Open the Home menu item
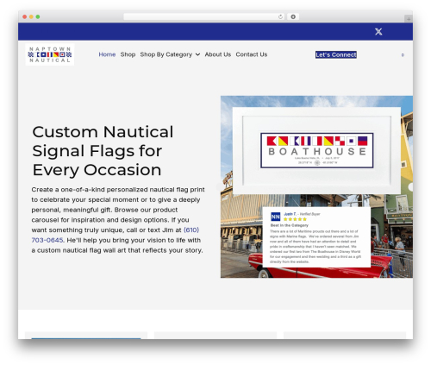 [107, 54]
